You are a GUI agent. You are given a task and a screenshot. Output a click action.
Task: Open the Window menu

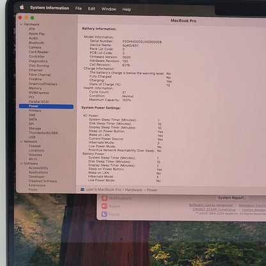click(x=109, y=9)
